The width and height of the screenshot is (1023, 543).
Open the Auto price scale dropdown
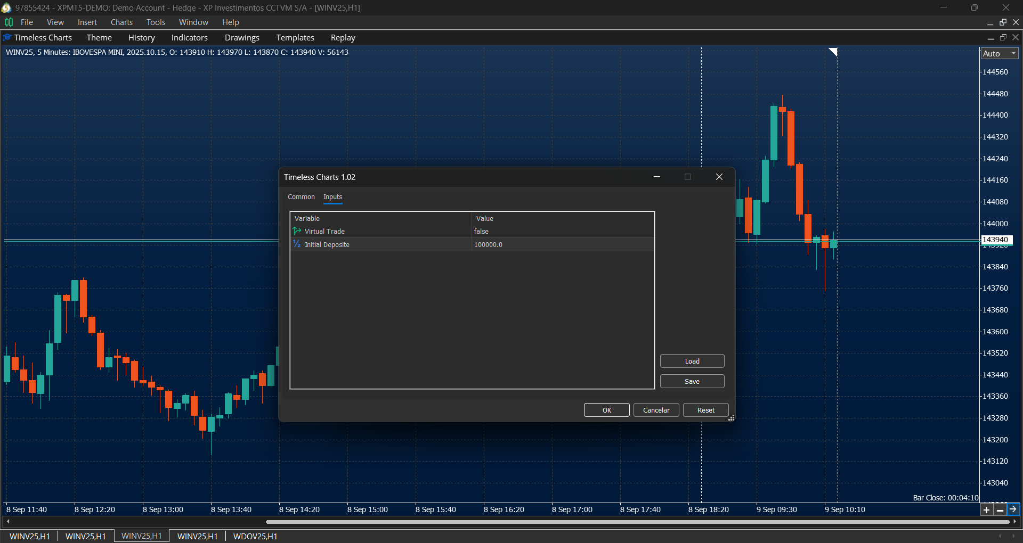click(x=998, y=53)
